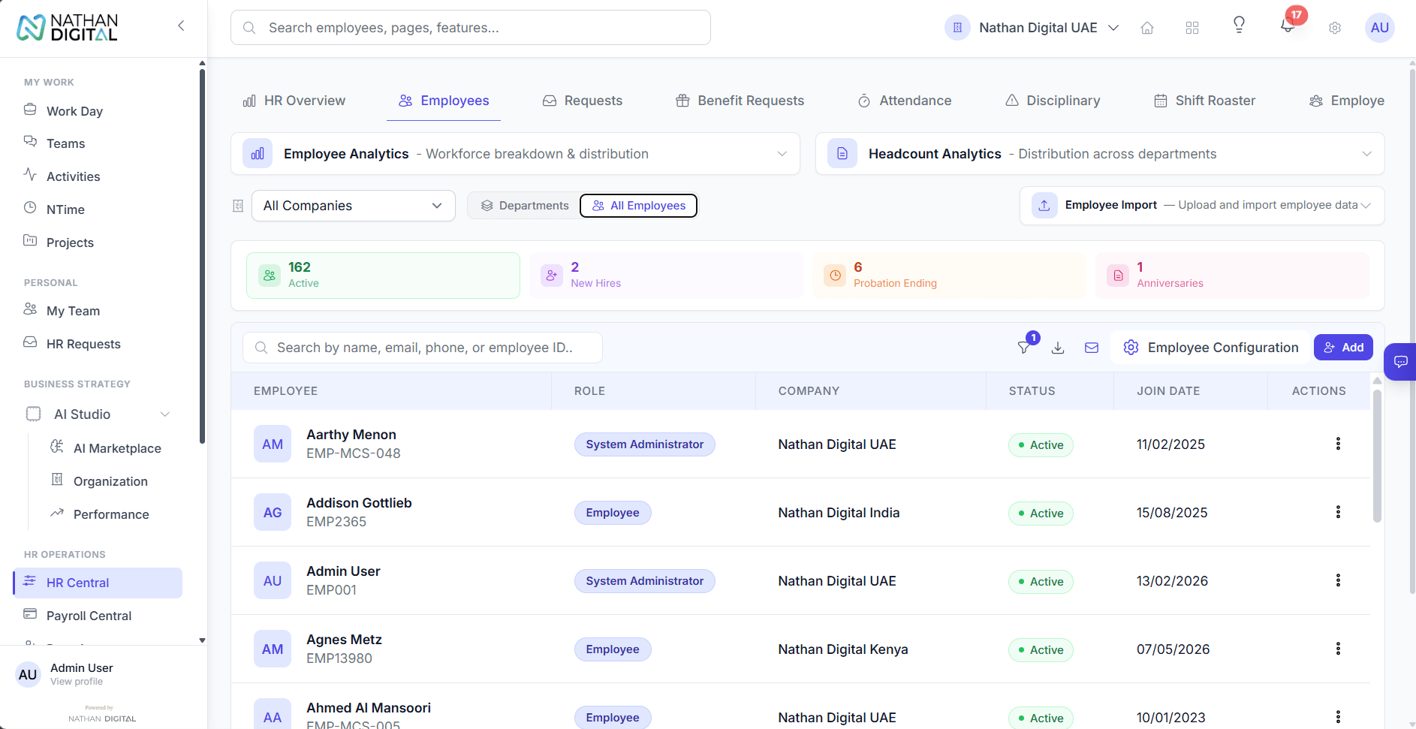The width and height of the screenshot is (1416, 729).
Task: Click the 2 New Hires stat card
Action: click(x=666, y=276)
